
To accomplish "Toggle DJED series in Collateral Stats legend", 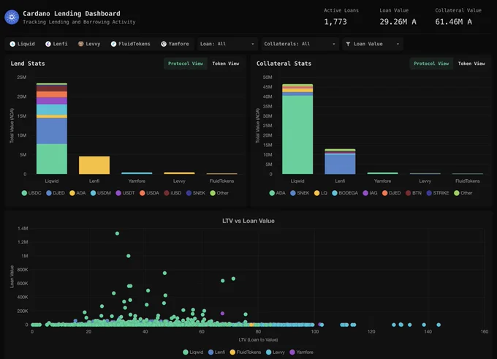I will (392, 193).
